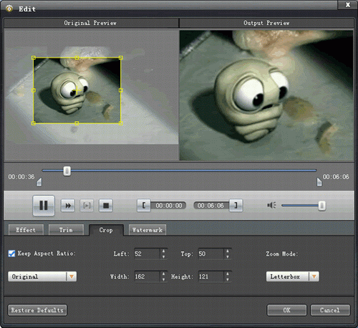The height and width of the screenshot is (328, 358).
Task: Click the volume slider handle
Action: [321, 206]
